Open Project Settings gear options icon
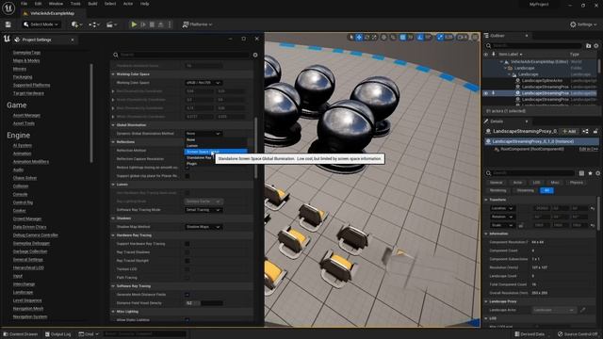603x339 pixels. point(255,55)
